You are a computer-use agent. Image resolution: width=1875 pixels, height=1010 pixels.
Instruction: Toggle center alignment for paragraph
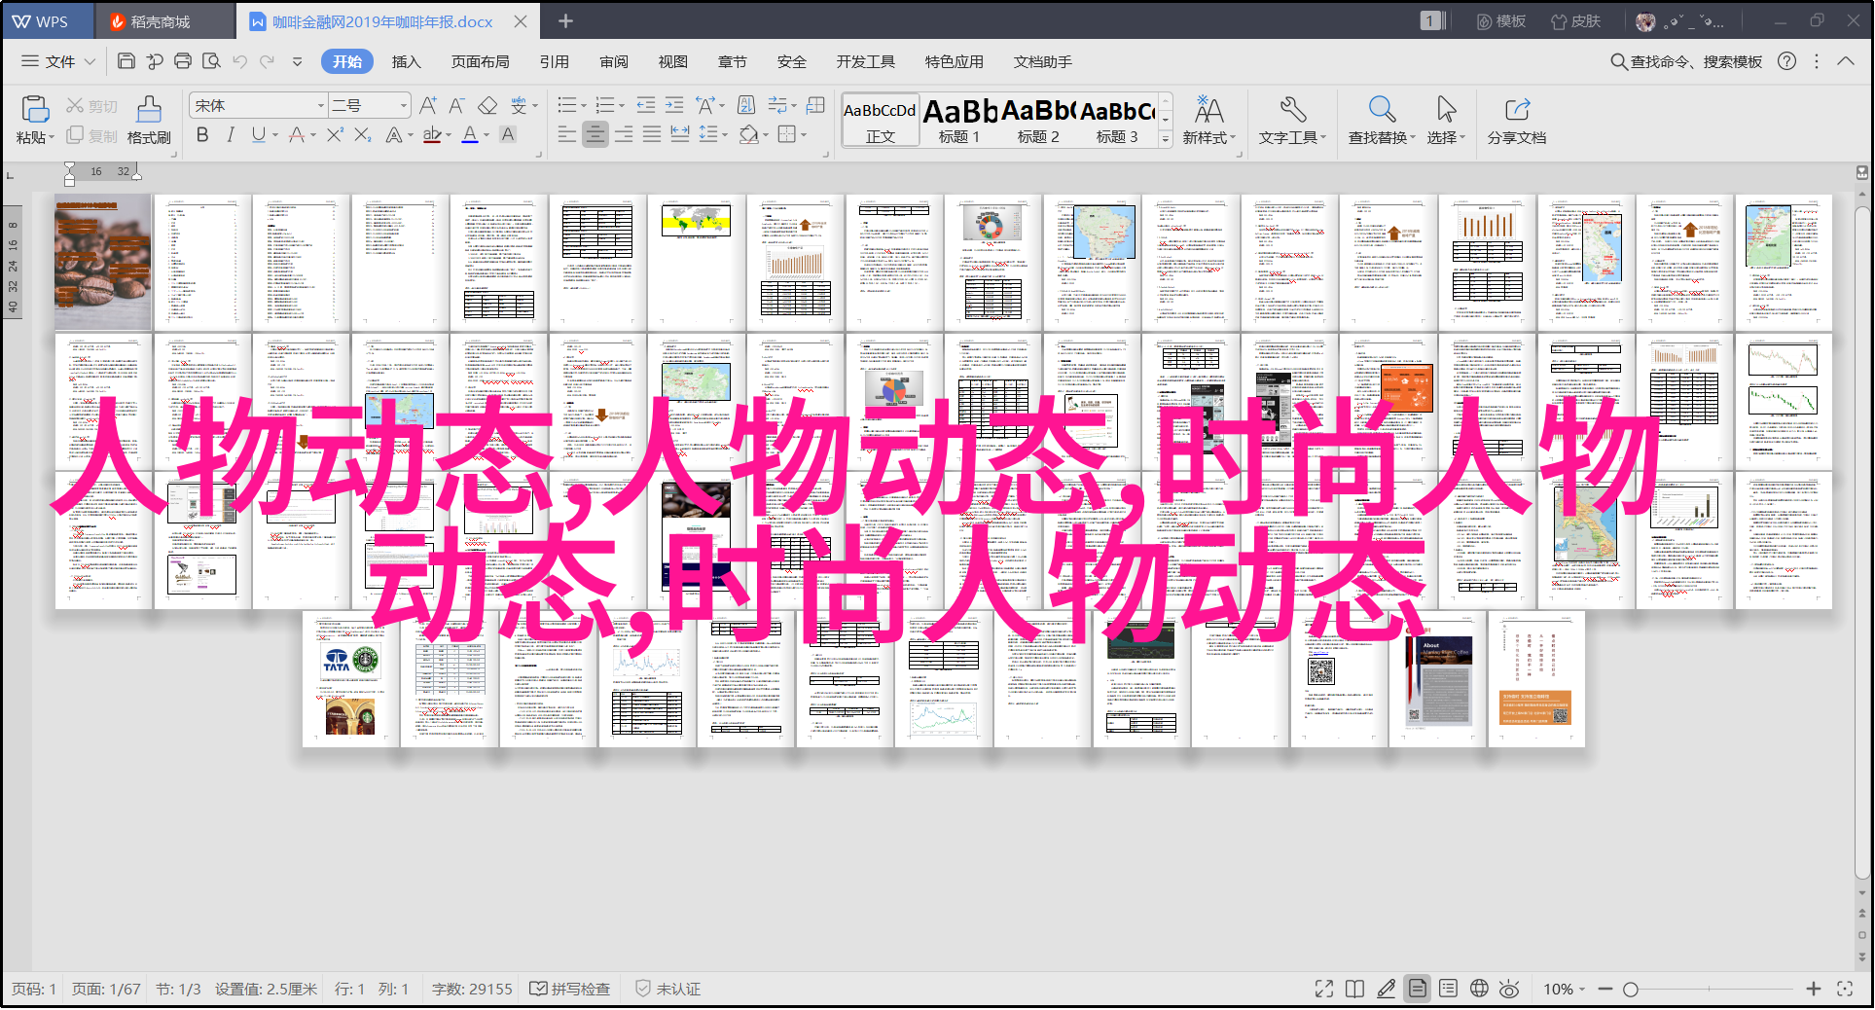595,135
